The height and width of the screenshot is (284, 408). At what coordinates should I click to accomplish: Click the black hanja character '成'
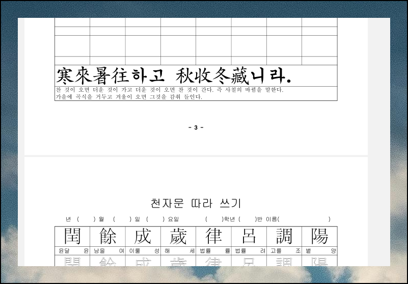[143, 236]
